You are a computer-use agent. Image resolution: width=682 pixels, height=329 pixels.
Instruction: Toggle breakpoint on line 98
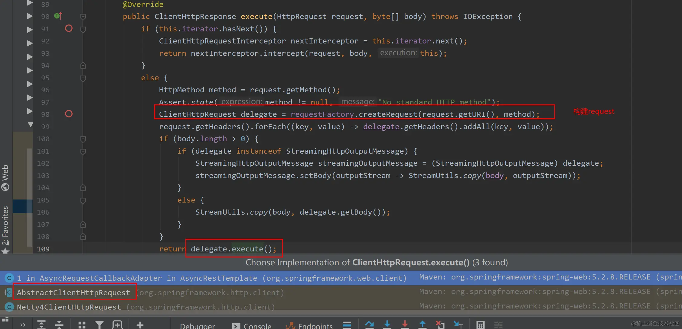[69, 114]
